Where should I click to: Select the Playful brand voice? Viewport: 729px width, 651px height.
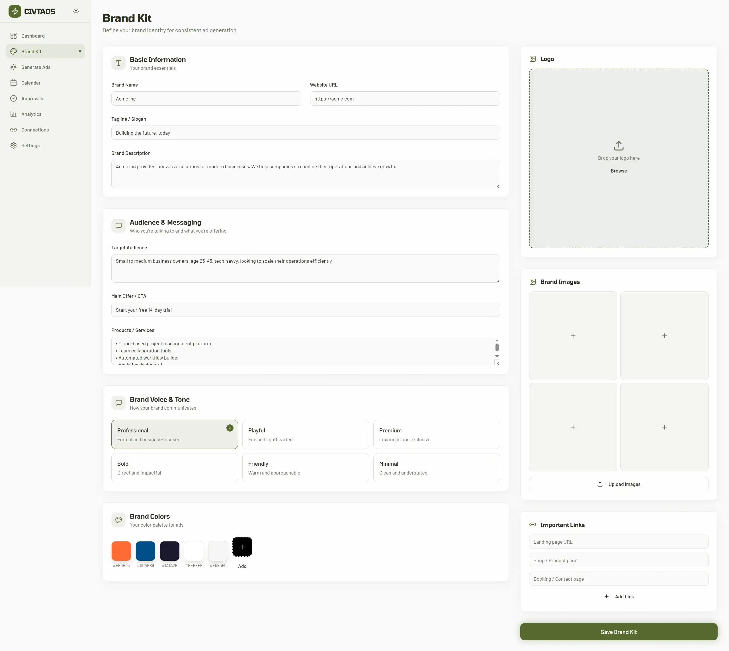(x=305, y=434)
